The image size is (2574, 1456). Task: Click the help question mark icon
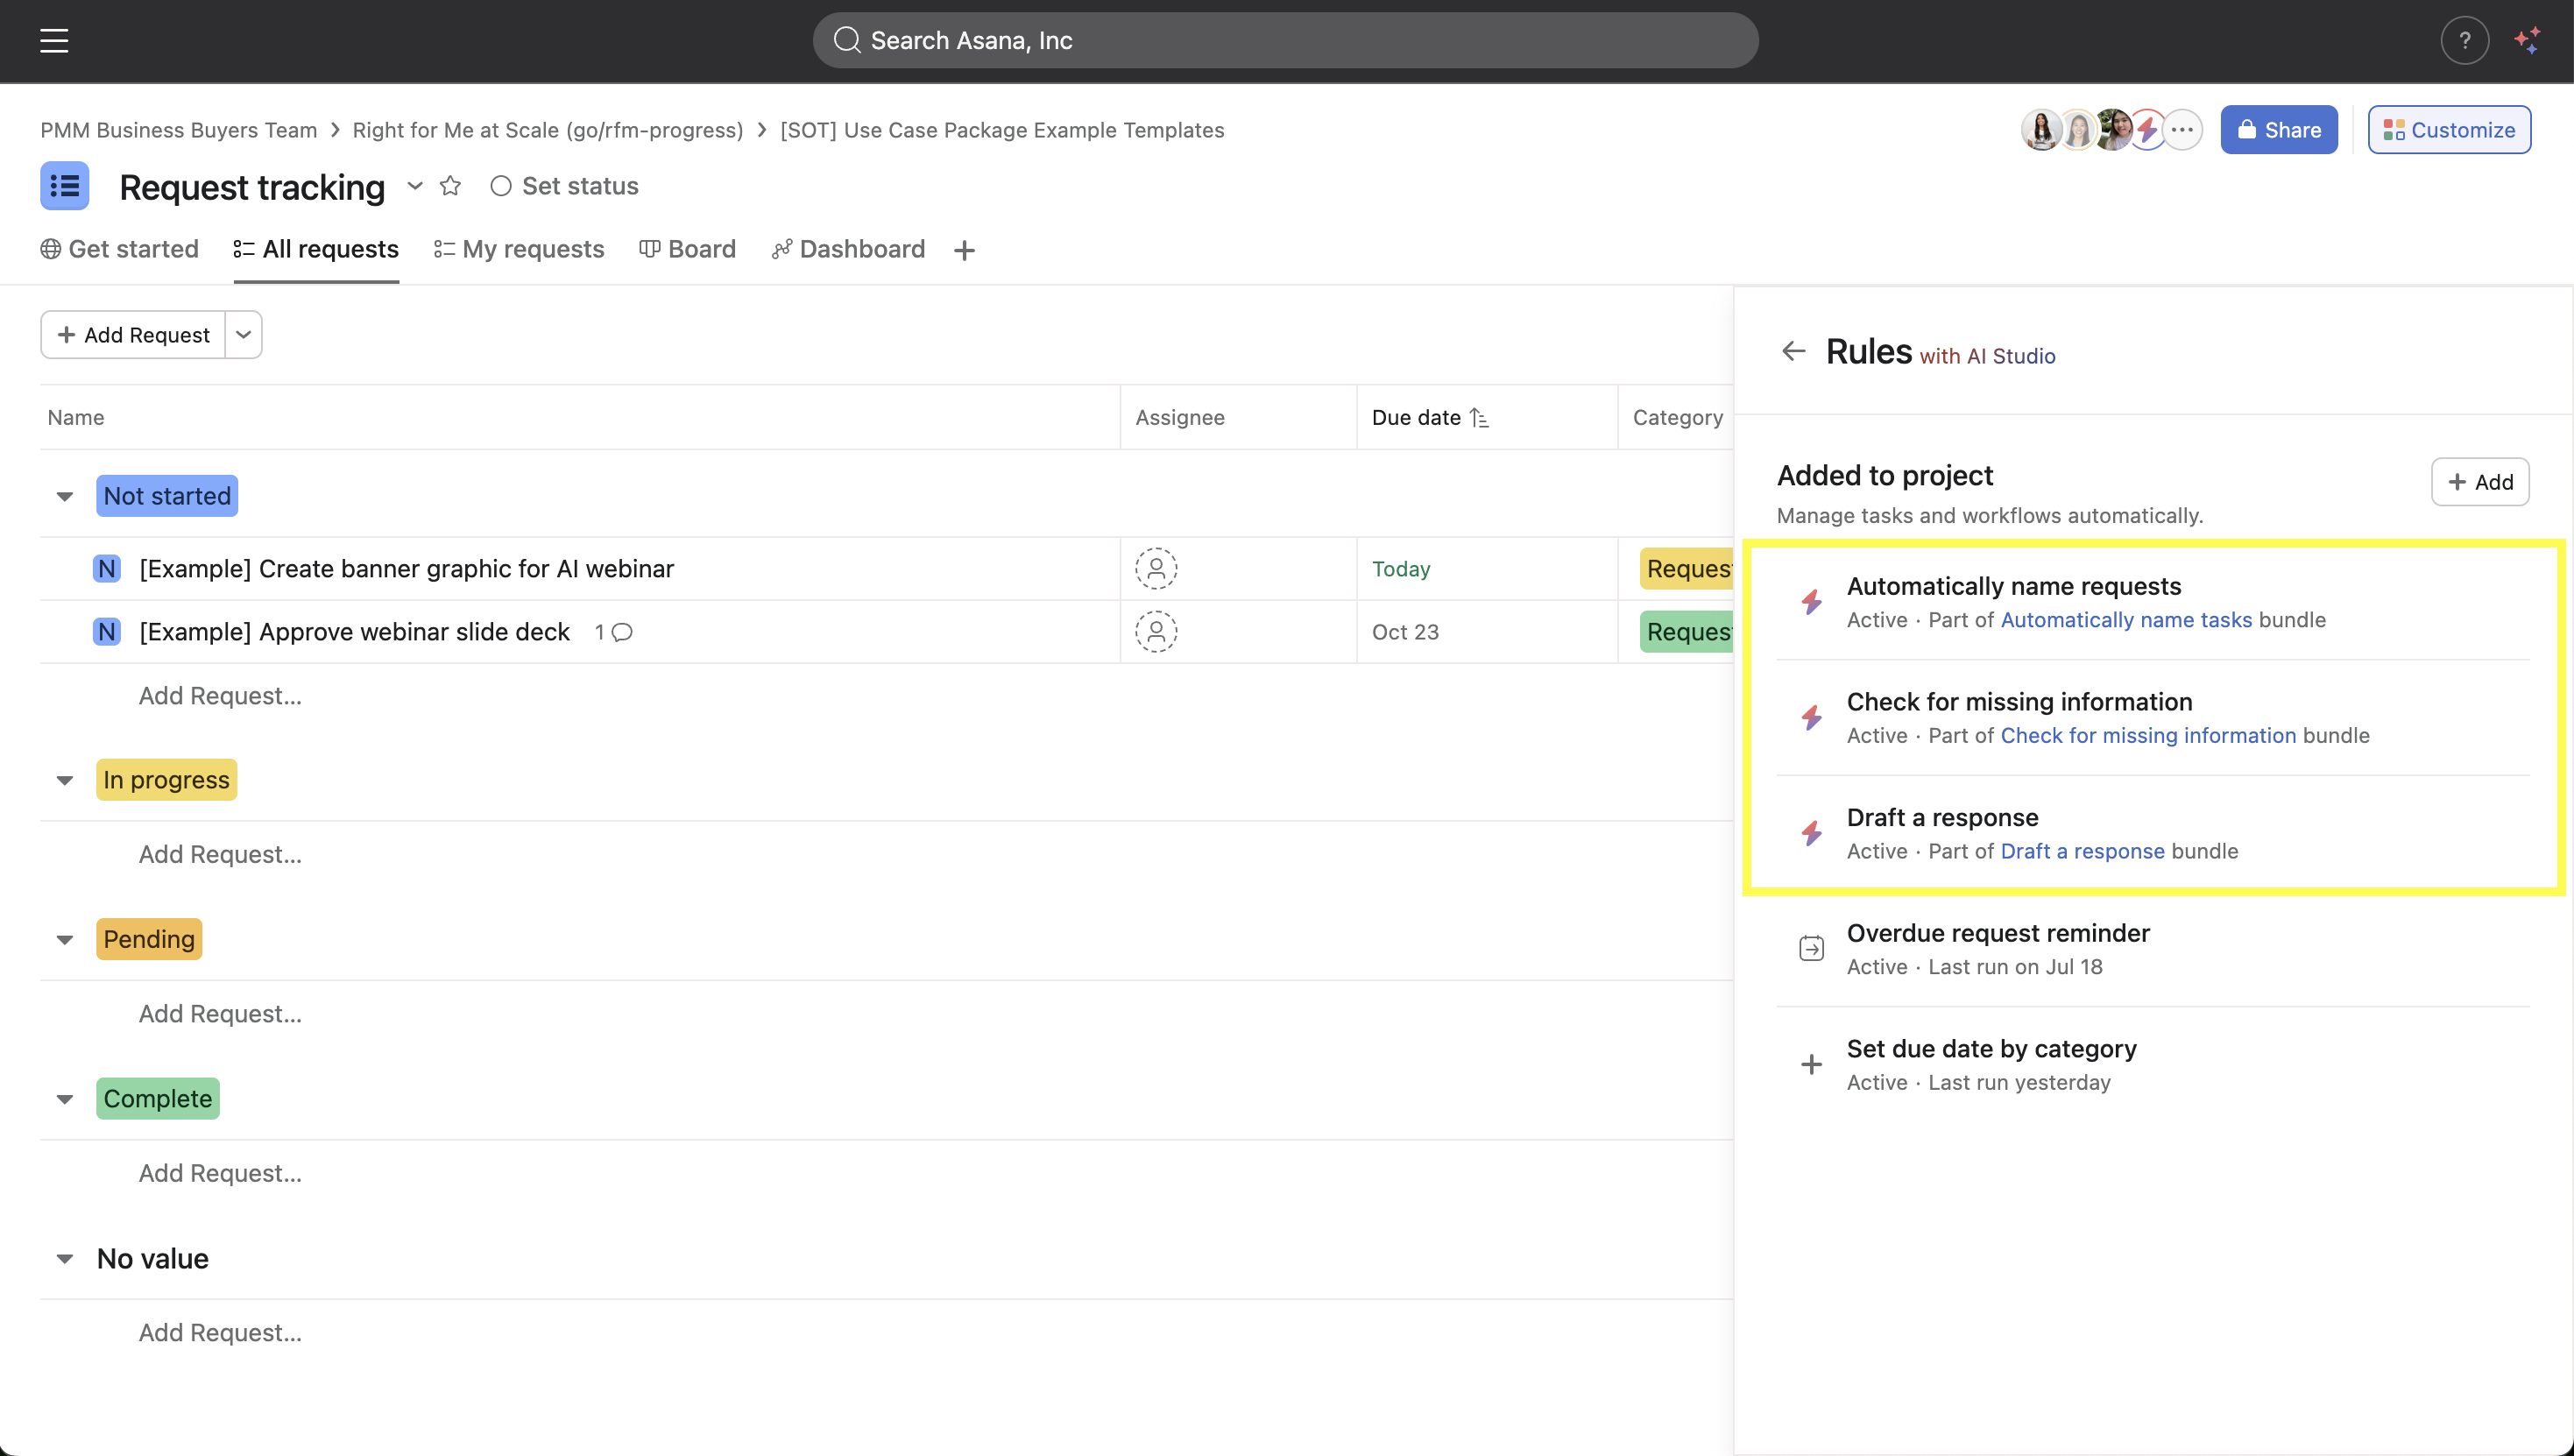pos(2464,40)
